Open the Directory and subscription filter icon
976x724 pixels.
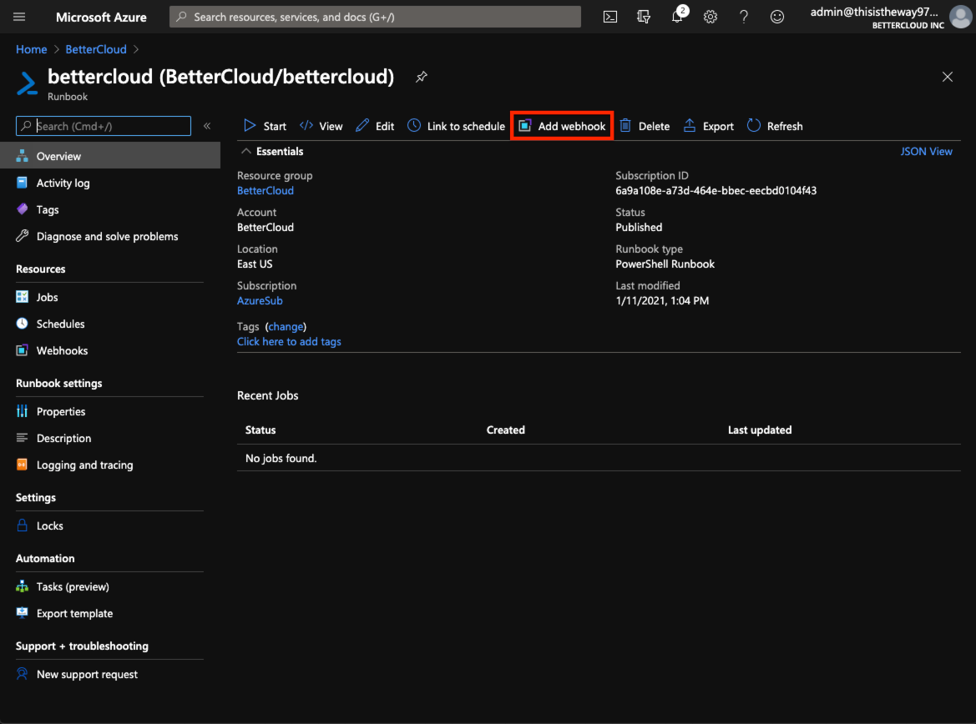(x=643, y=17)
